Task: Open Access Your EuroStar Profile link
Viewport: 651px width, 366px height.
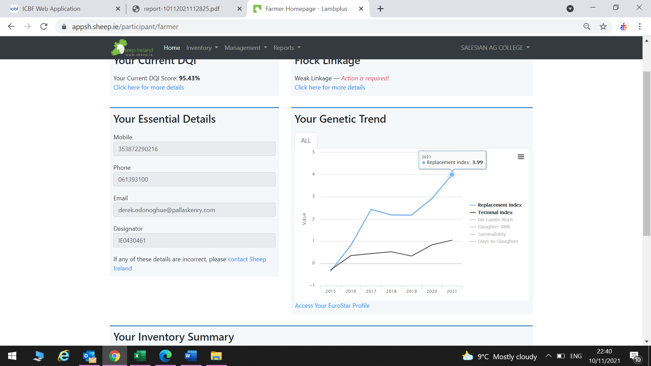Action: point(332,306)
